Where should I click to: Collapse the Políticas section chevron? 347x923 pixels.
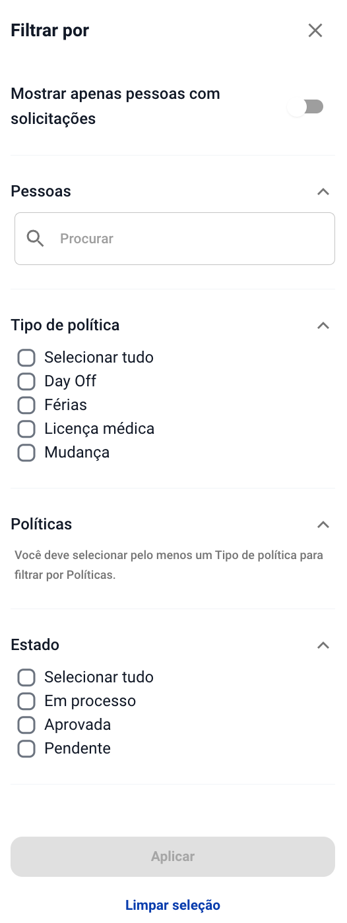tap(323, 525)
